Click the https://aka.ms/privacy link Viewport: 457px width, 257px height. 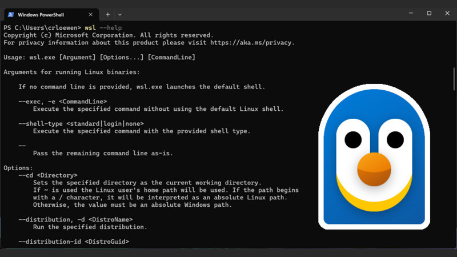click(250, 42)
